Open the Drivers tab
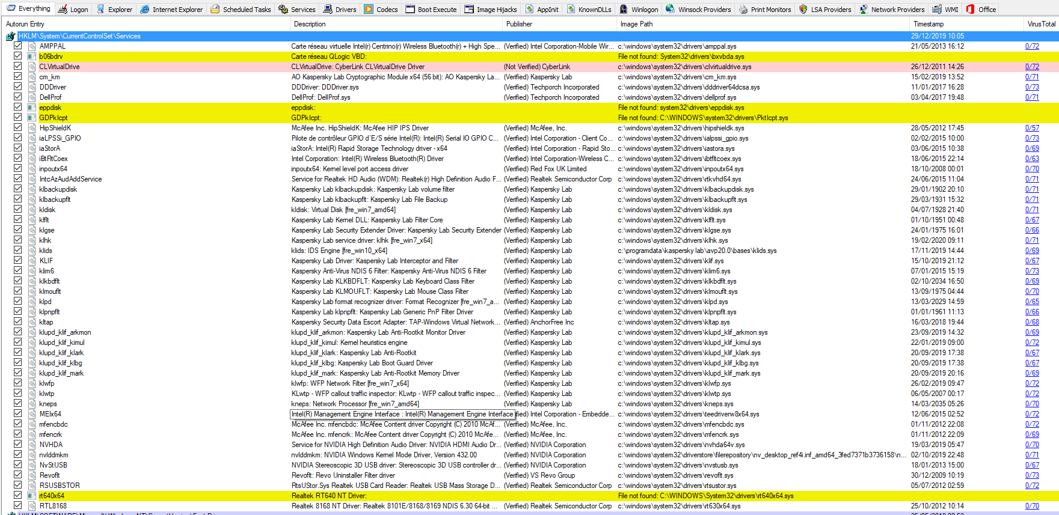The image size is (1059, 515). click(340, 9)
